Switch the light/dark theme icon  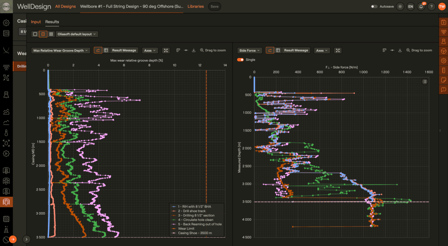pyautogui.click(x=400, y=6)
